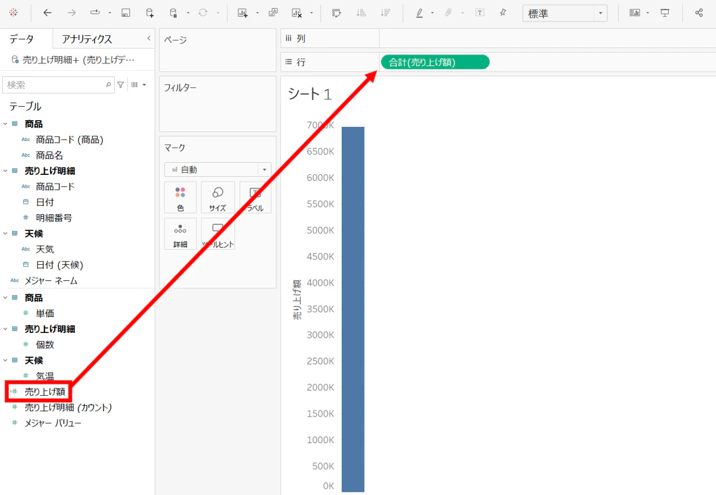Undo the last action with back arrow
This screenshot has height=495, width=716.
(47, 13)
